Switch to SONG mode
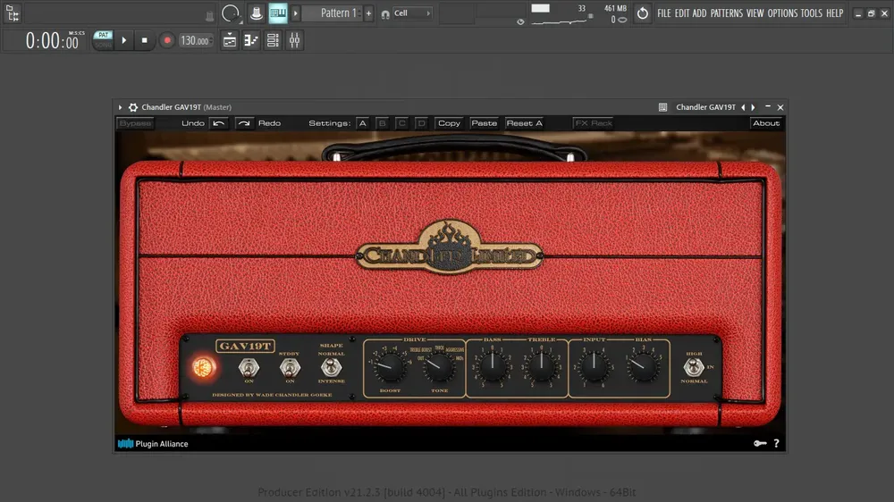The width and height of the screenshot is (894, 502). pyautogui.click(x=103, y=45)
